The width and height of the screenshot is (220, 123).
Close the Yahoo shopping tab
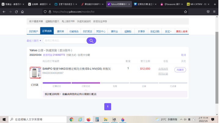click(x=129, y=4)
